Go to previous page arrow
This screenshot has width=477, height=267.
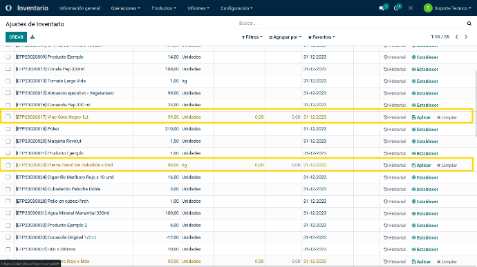[x=457, y=37]
